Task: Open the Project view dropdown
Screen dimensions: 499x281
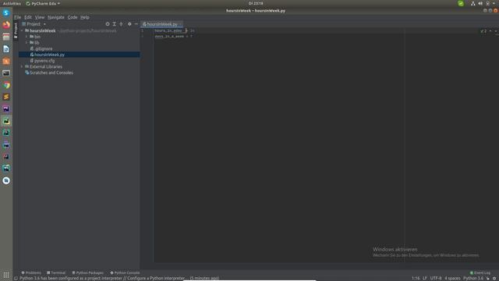Action: 34,24
